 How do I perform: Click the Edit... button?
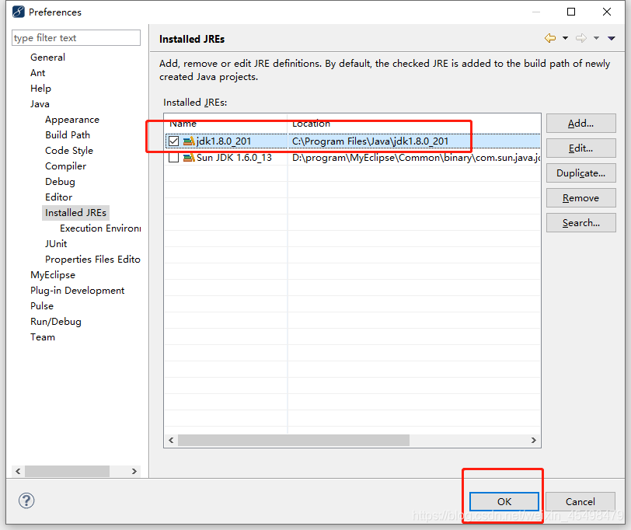580,148
